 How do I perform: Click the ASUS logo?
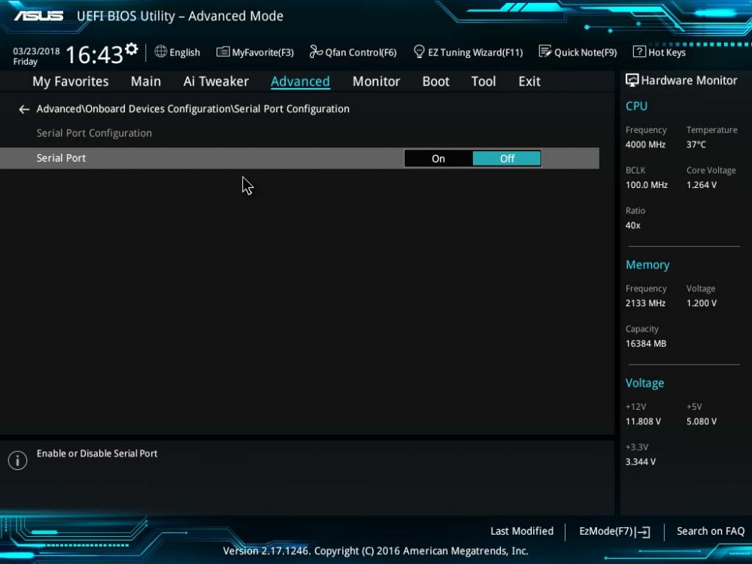coord(38,16)
